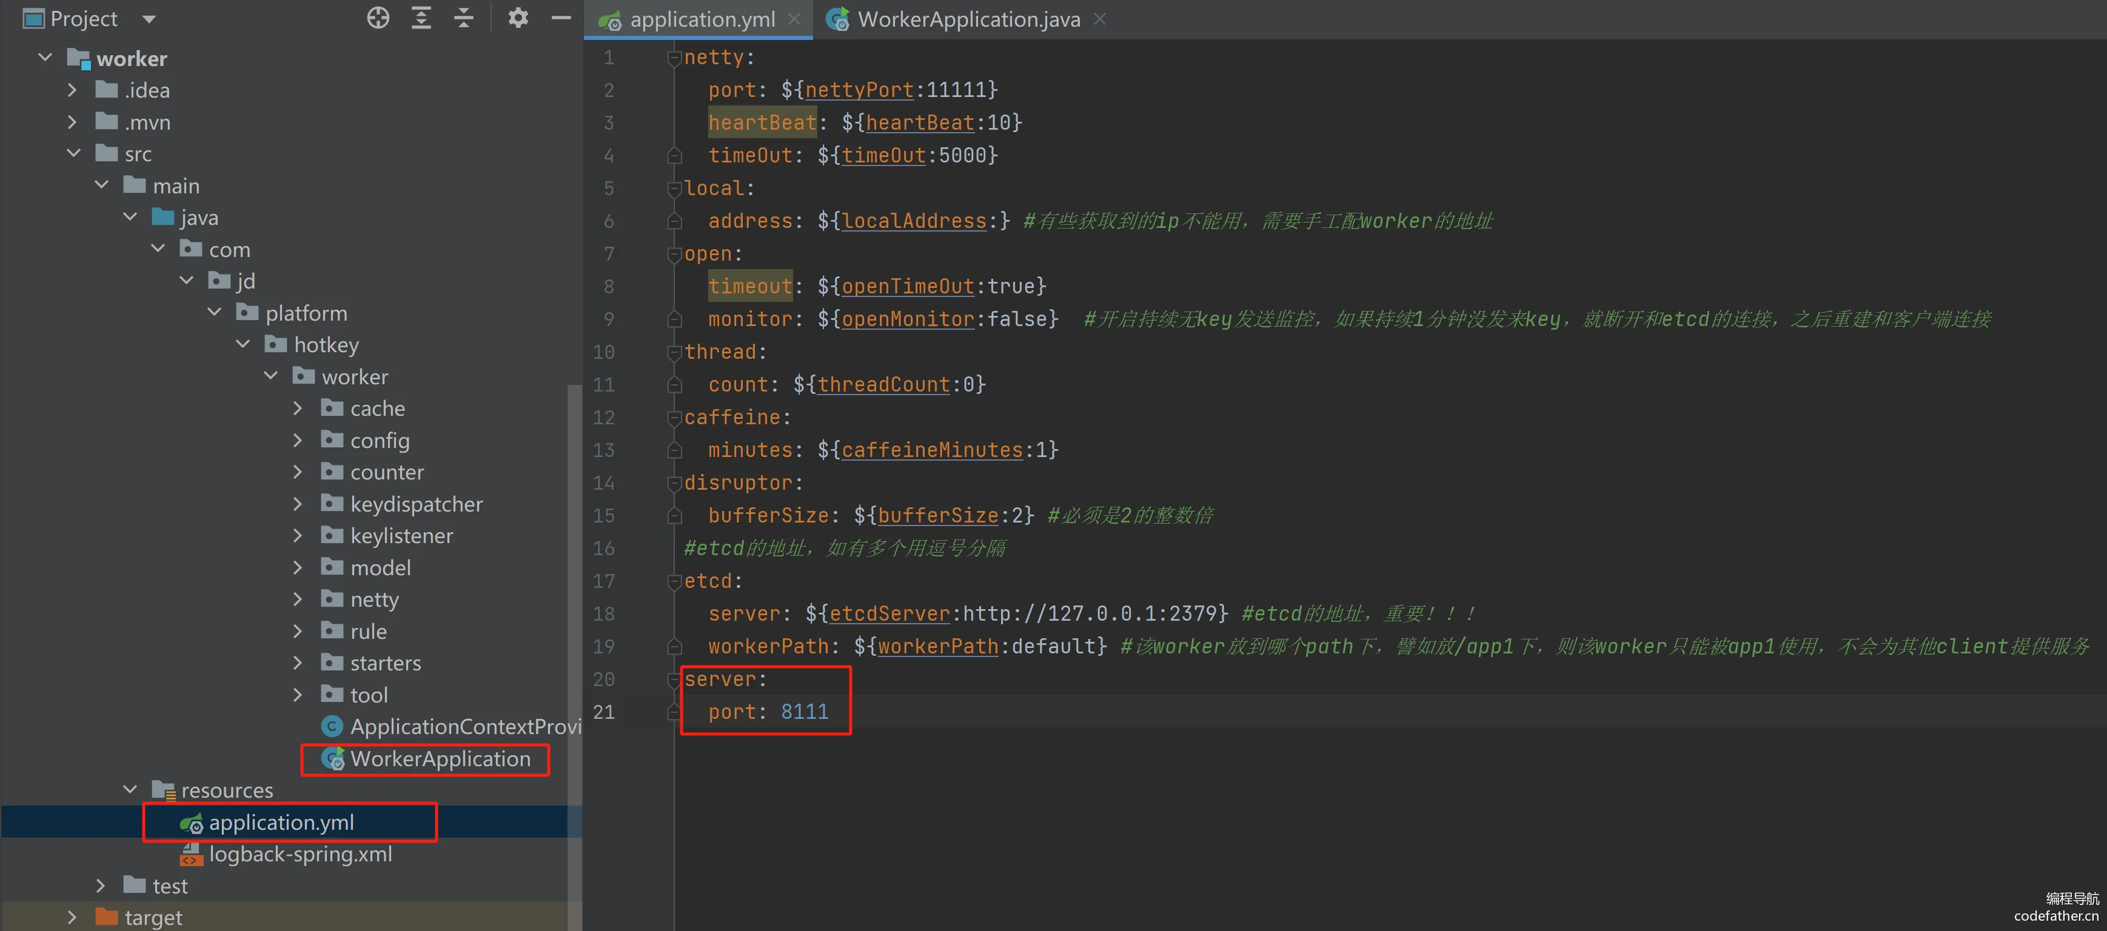Click the etcdServer placeholder reference

[x=889, y=614]
